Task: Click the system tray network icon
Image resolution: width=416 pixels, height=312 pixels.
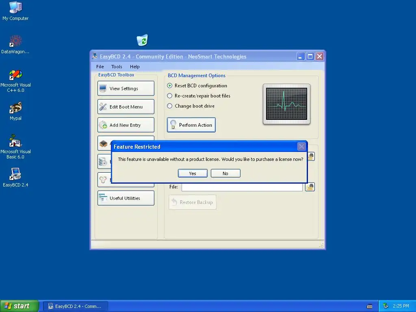Action: (x=386, y=306)
